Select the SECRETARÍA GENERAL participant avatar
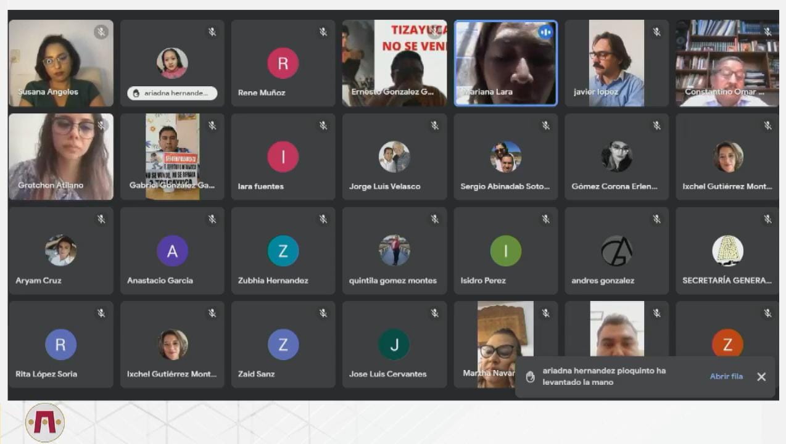The height and width of the screenshot is (444, 786). tap(727, 251)
